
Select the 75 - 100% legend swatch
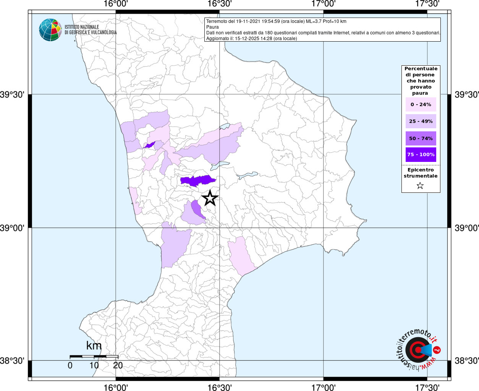421,155
